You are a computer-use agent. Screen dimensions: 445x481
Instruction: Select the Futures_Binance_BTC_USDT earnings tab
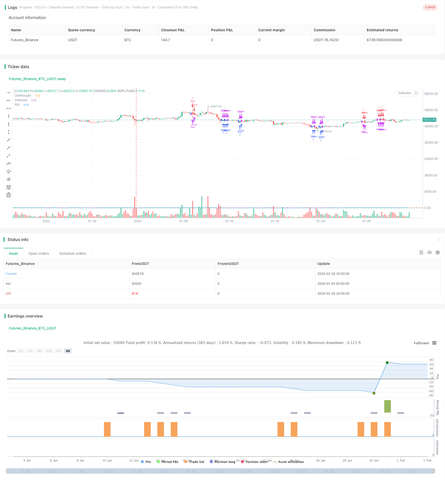[x=33, y=328]
